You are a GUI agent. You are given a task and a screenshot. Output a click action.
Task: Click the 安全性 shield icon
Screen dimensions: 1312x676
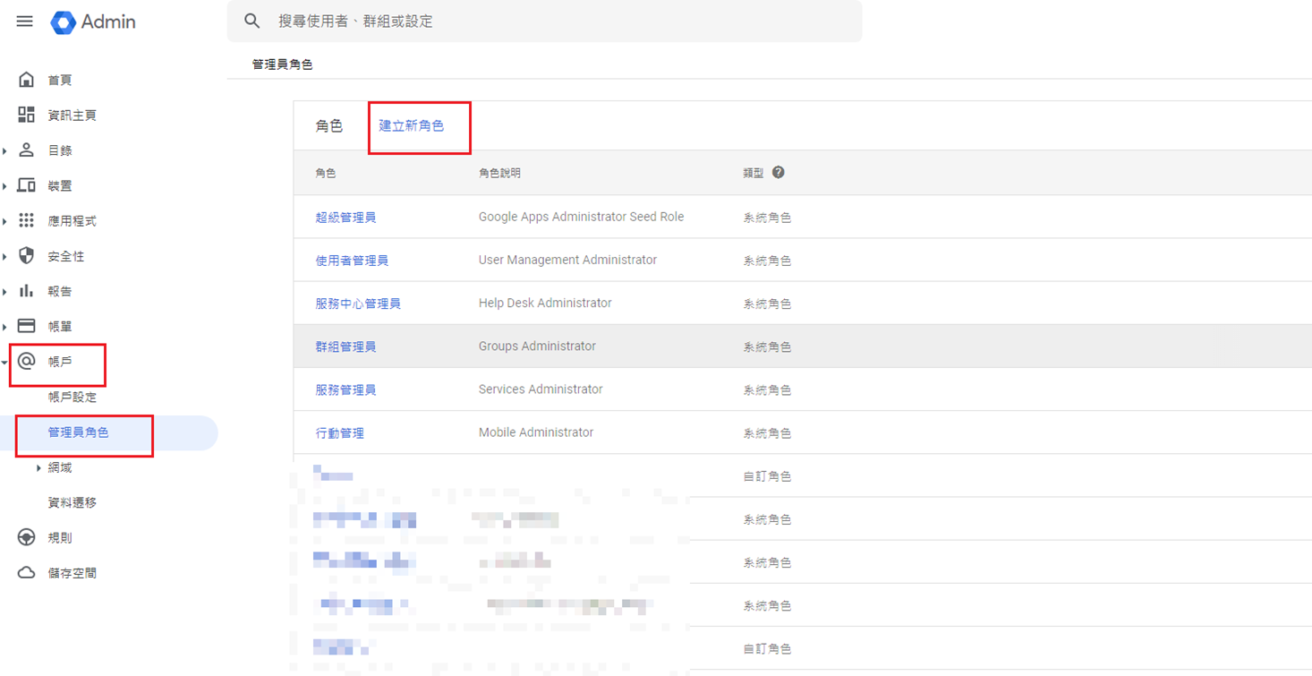pos(27,256)
